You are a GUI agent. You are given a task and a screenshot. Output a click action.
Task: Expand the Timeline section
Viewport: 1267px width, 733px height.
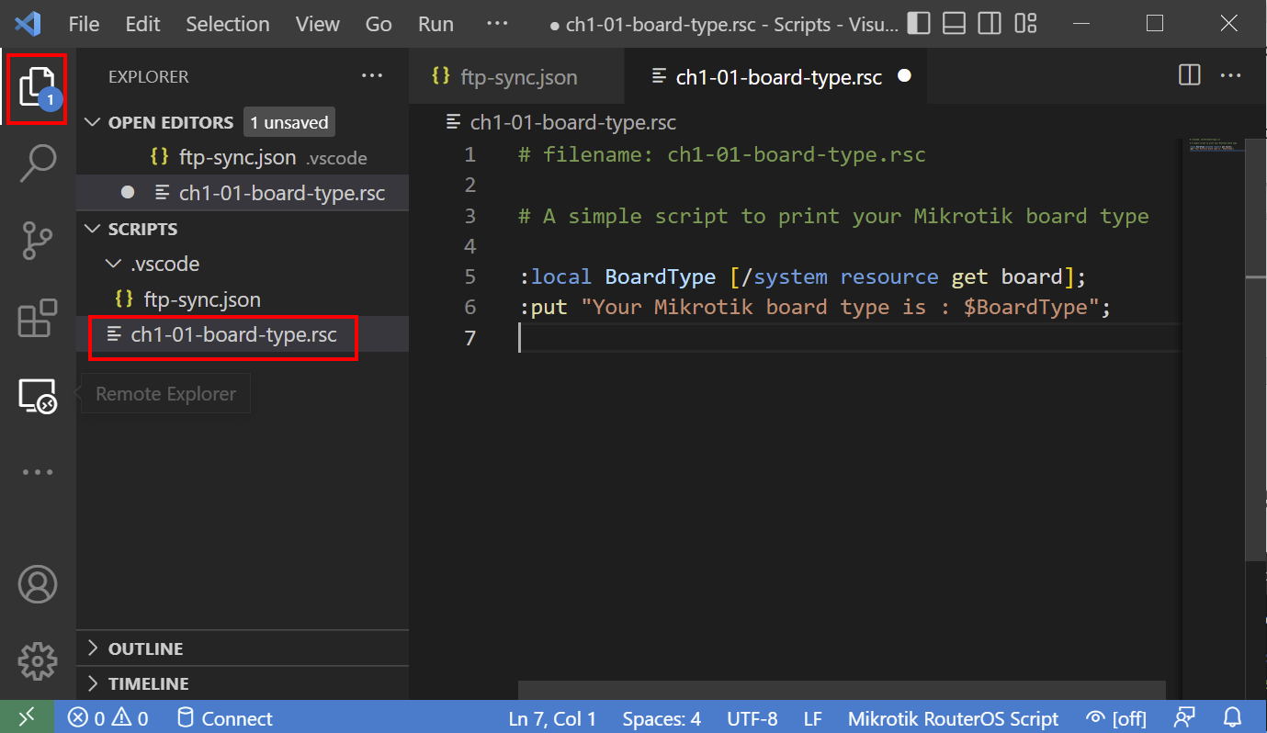[x=148, y=683]
